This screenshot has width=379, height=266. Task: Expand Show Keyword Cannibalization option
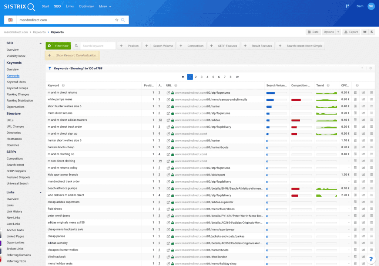pyautogui.click(x=72, y=55)
